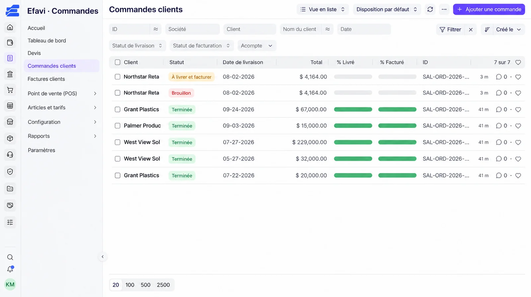This screenshot has height=297, width=531.
Task: Focus the Nom du client filter field
Action: (x=300, y=29)
